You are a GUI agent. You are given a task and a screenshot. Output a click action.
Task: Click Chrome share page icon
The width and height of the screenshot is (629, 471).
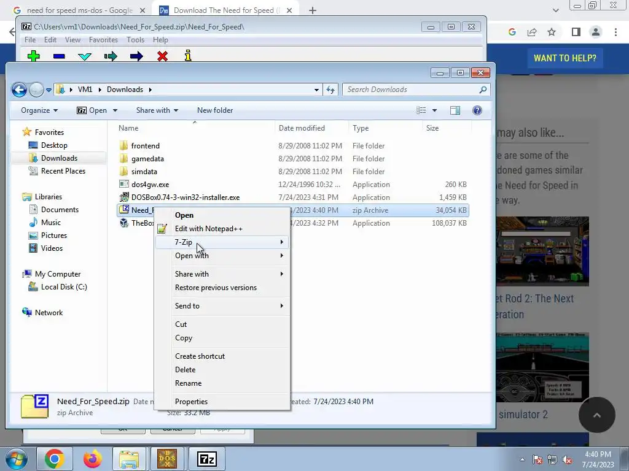532,32
